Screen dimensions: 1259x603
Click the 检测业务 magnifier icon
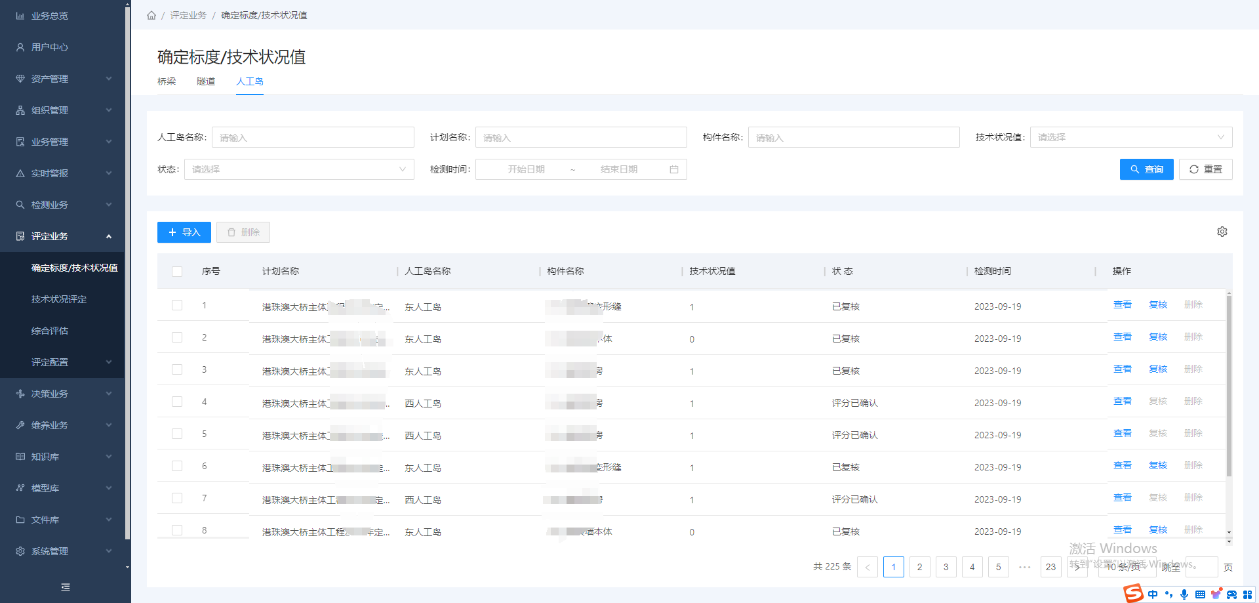[20, 205]
